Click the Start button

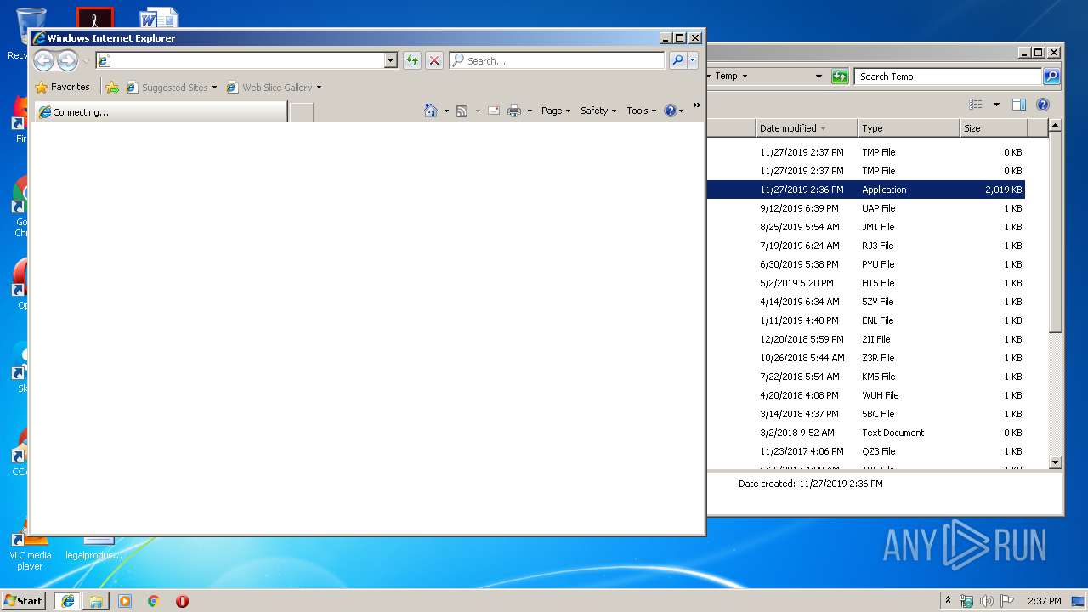point(23,601)
